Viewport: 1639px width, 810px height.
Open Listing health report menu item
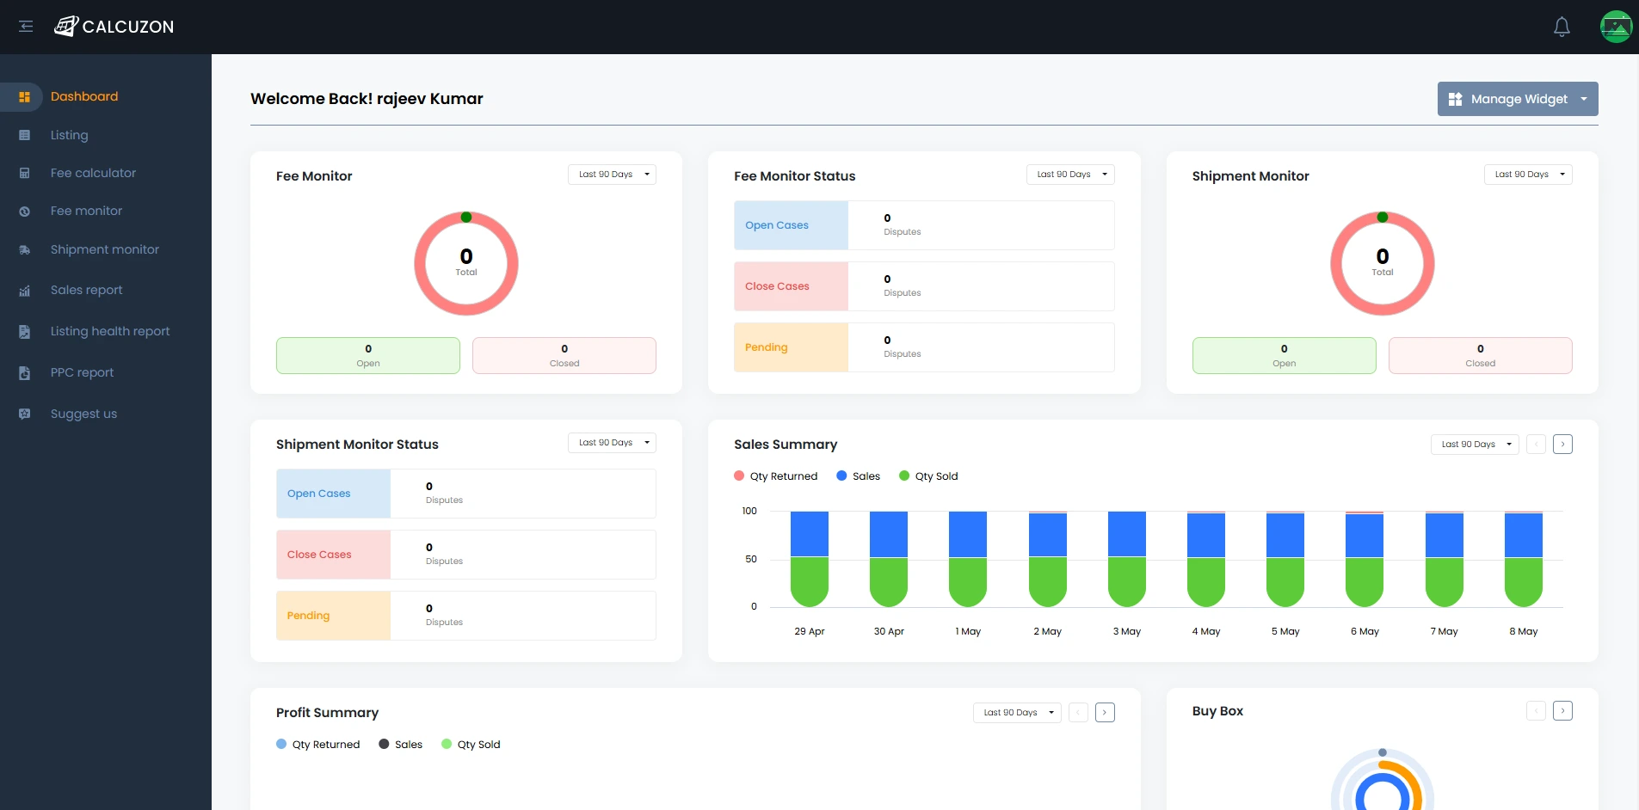click(109, 331)
